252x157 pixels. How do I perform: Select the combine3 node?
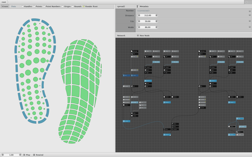coord(167,102)
